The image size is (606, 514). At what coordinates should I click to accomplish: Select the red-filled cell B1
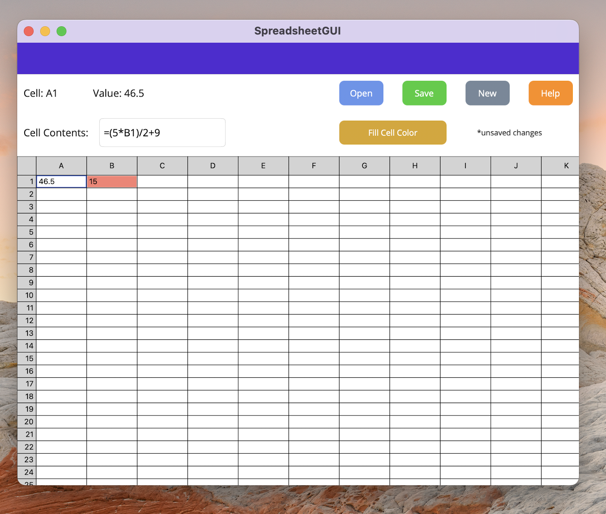click(x=112, y=181)
